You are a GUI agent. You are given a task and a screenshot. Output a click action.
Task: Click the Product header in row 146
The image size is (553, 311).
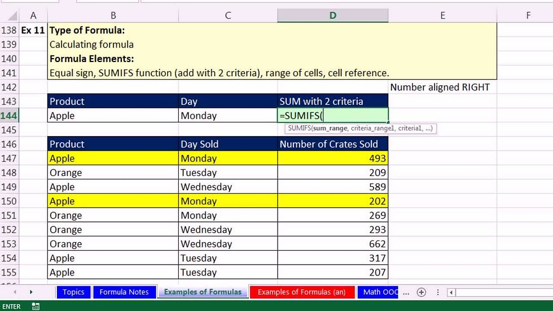113,144
